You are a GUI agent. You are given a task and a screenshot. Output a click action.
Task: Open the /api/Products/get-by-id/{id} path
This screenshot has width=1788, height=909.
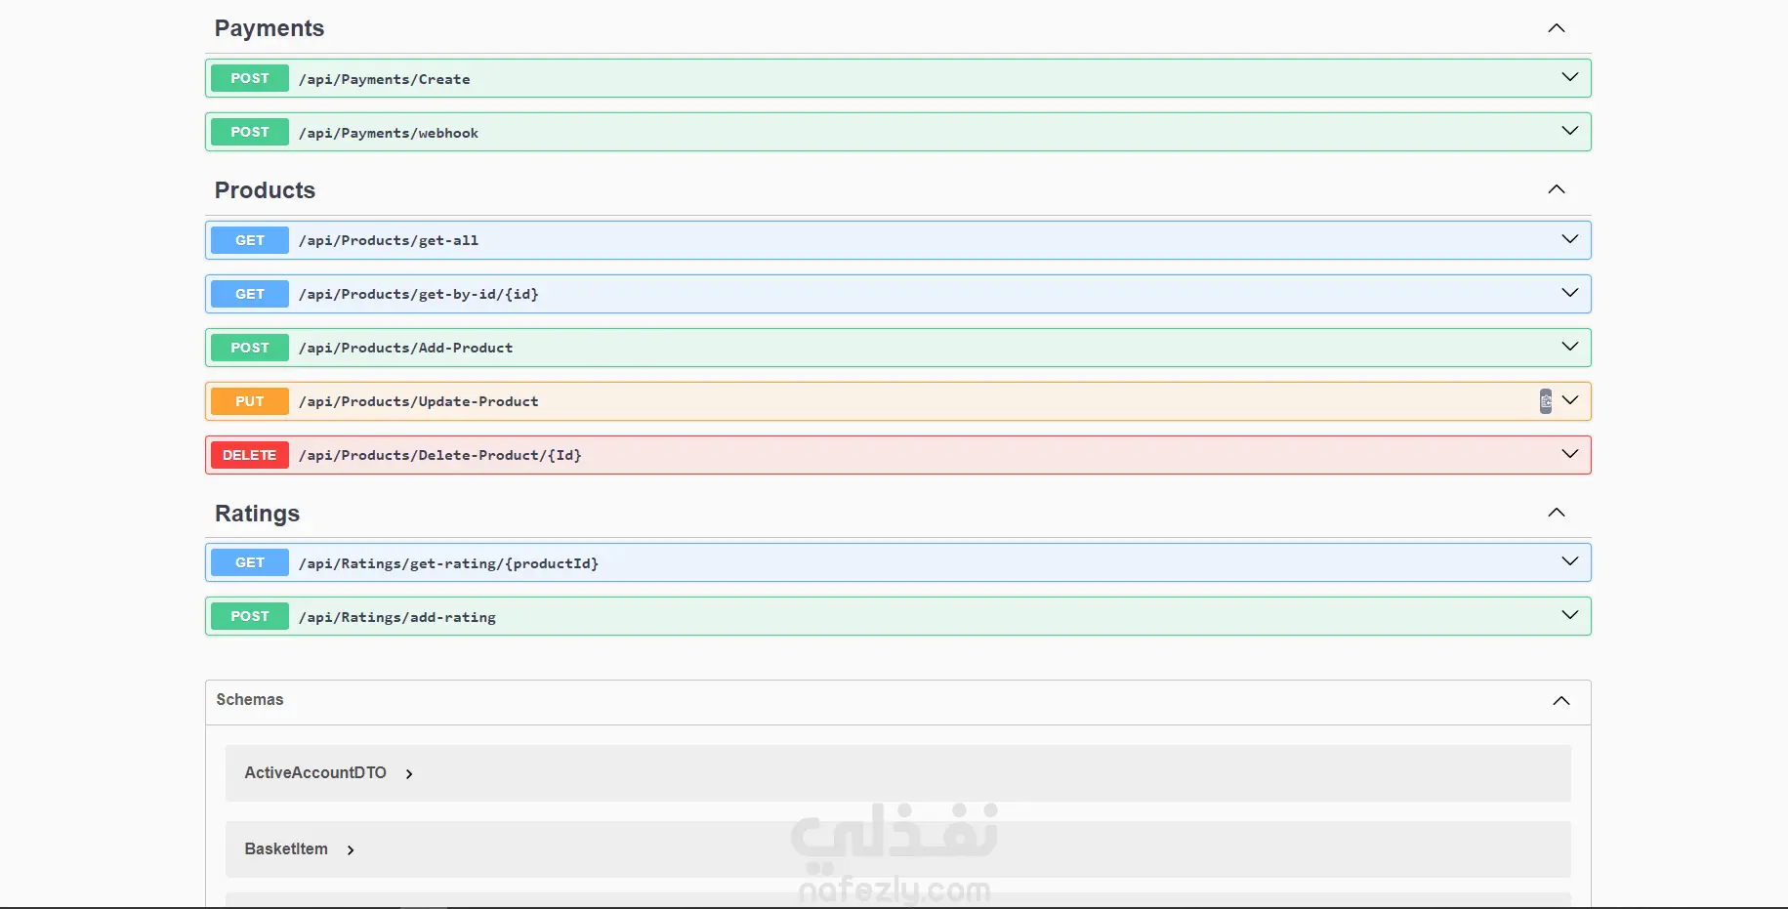click(419, 294)
